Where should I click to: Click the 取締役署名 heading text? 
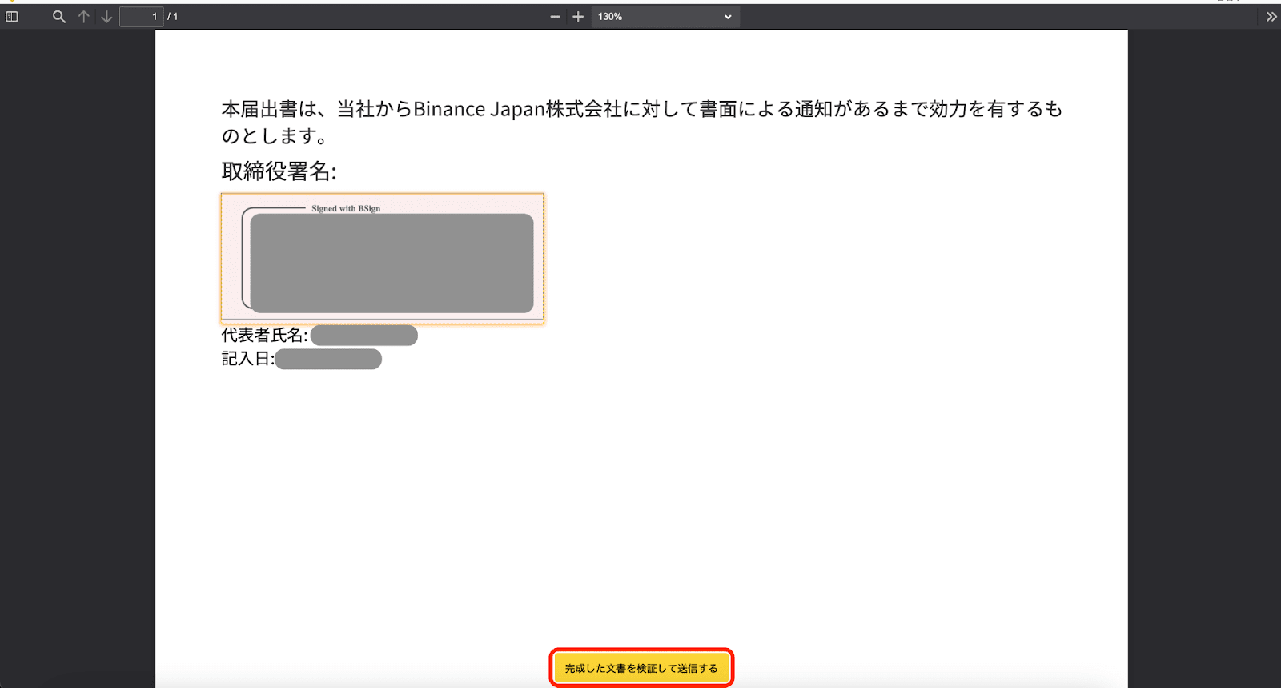[279, 171]
